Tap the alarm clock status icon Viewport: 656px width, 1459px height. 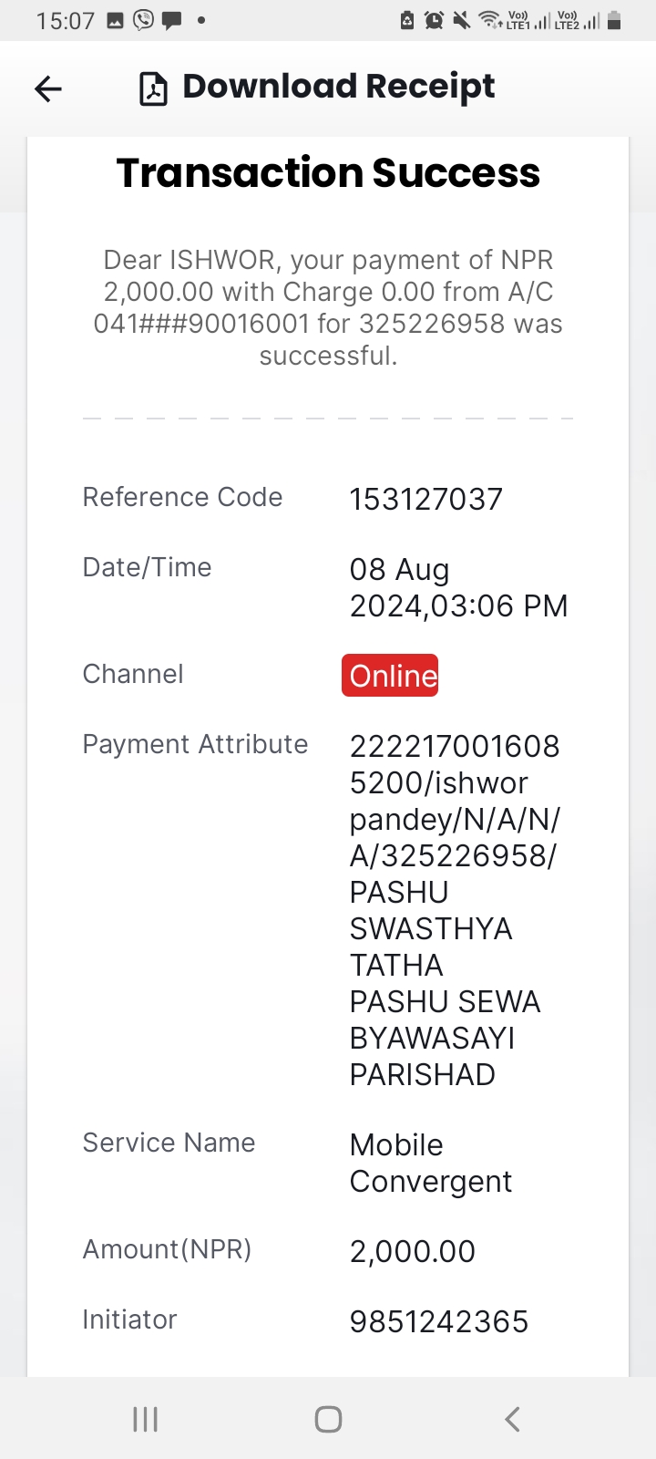[x=434, y=20]
